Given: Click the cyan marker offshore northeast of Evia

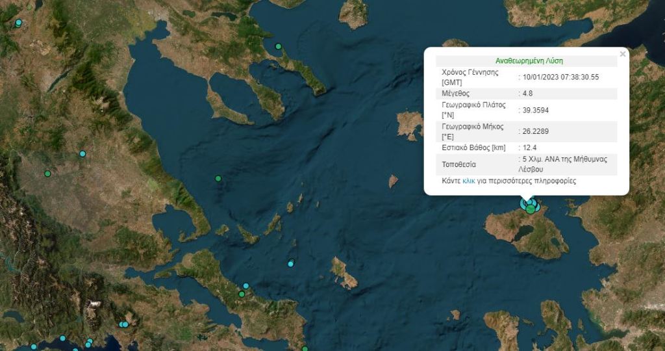Looking at the screenshot, I should point(291,263).
